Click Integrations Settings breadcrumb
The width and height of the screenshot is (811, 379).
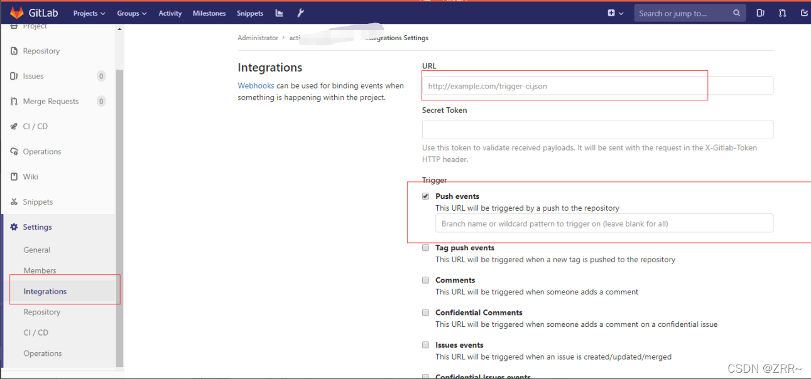coord(397,38)
